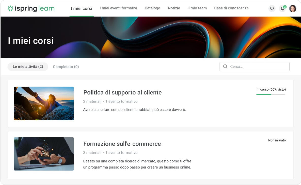The width and height of the screenshot is (301, 185).
Task: Open the Formazione sull'e-commerce thumbnail
Action: (44, 154)
